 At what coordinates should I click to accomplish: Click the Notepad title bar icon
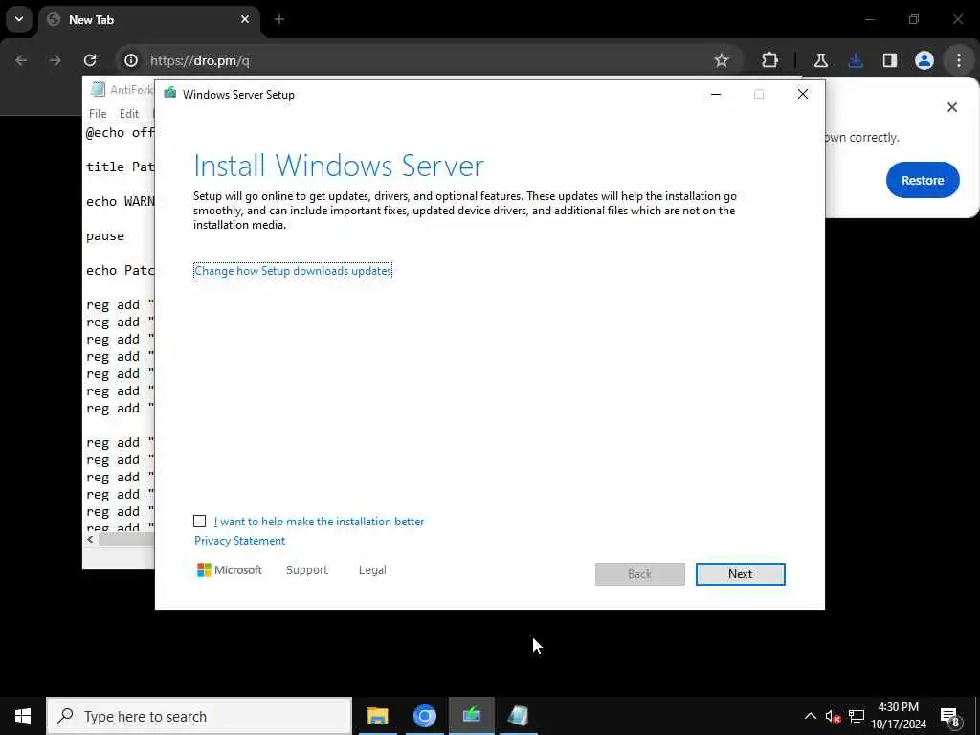pos(98,89)
